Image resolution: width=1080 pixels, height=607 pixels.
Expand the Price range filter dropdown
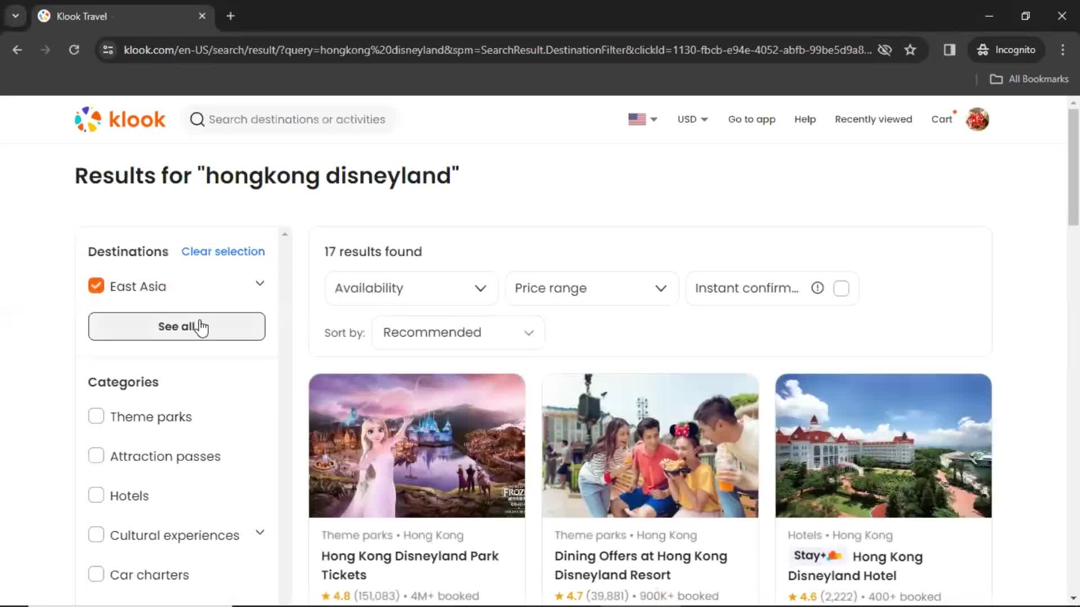click(x=589, y=288)
